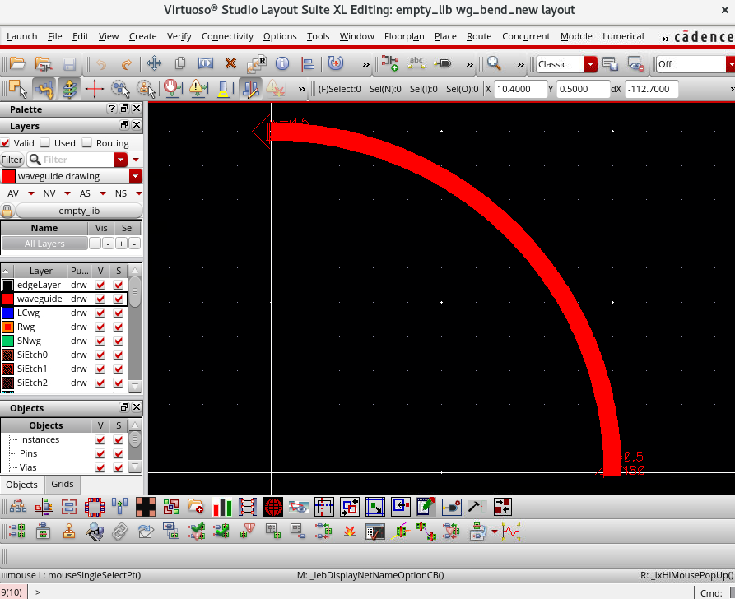Click the red crosshair snap icon
This screenshot has height=599, width=735.
coord(94,89)
